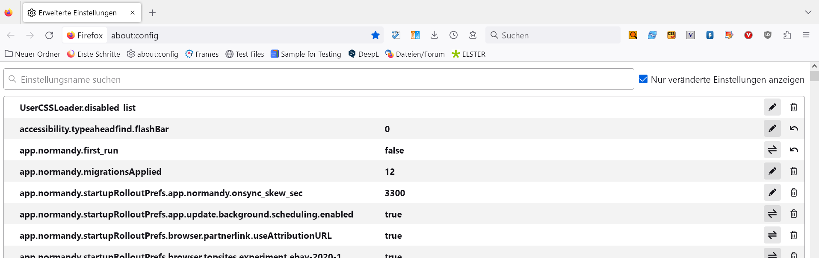
Task: Open the 'Neuer Ordner' bookmarks folder
Action: point(33,54)
